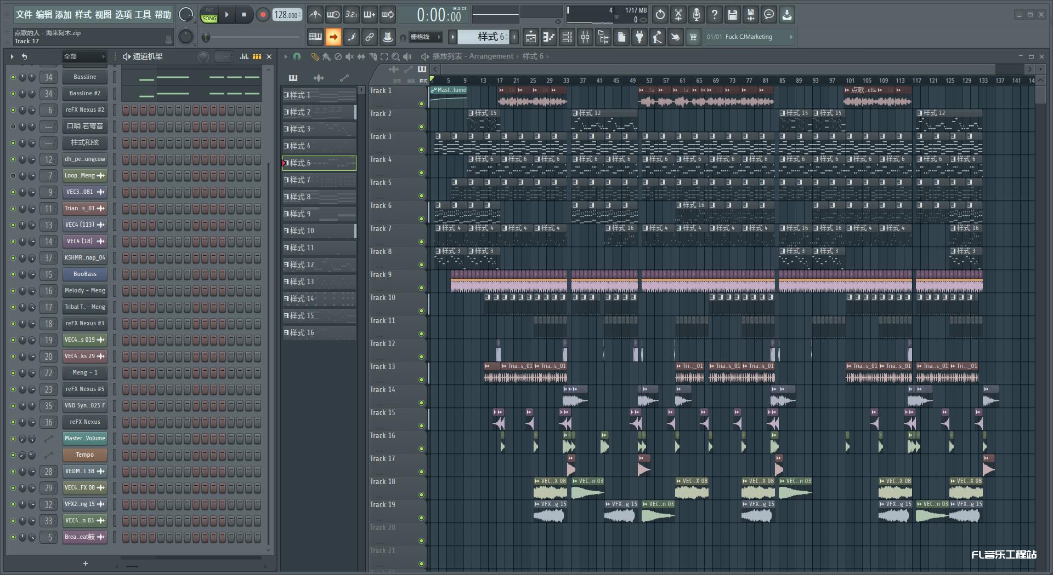Select 样式 13 in pattern list

(x=319, y=282)
